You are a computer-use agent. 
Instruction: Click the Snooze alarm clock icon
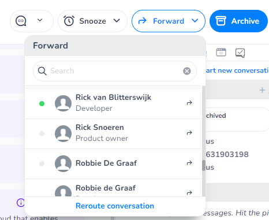(69, 21)
